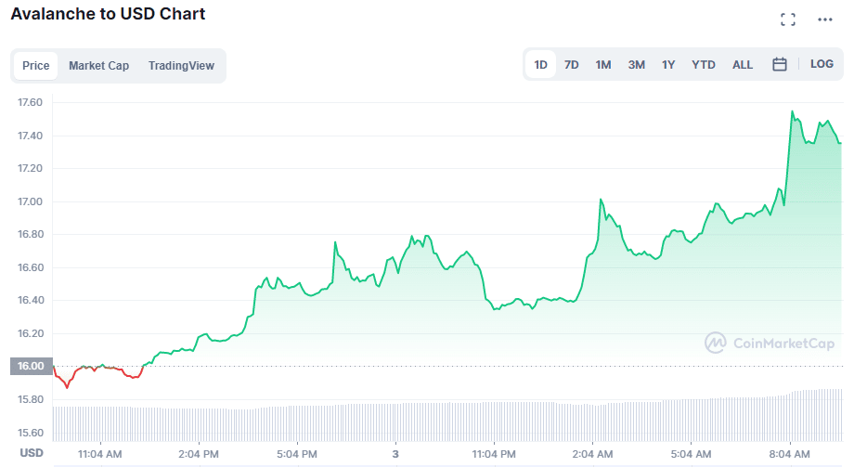Click the price peak near 17.55
This screenshot has width=854, height=467.
793,112
